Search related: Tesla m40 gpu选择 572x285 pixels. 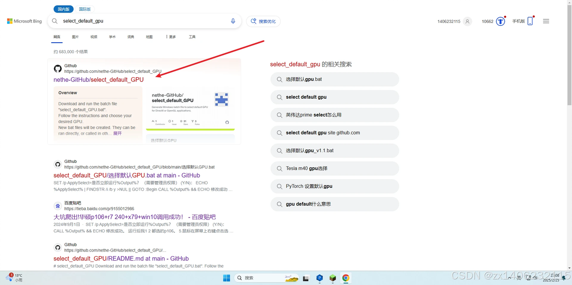point(334,169)
